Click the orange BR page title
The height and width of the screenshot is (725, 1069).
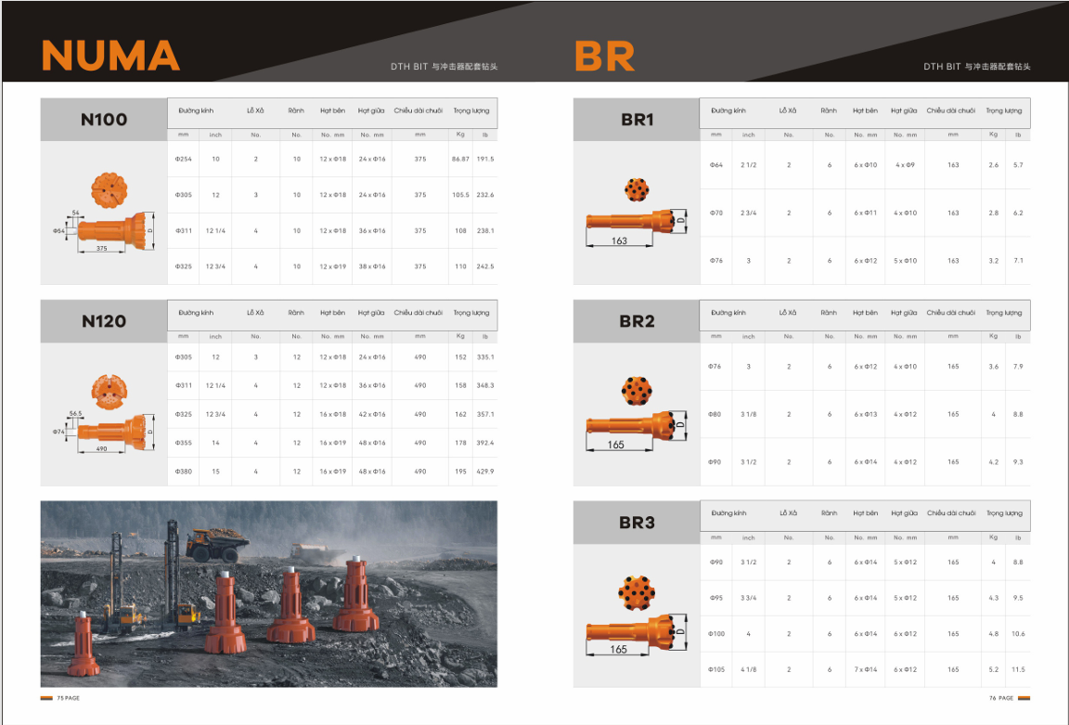(x=605, y=56)
